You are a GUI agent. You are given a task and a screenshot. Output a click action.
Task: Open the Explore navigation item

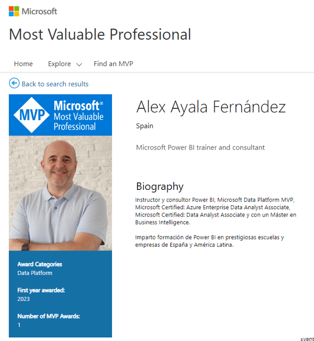point(60,64)
